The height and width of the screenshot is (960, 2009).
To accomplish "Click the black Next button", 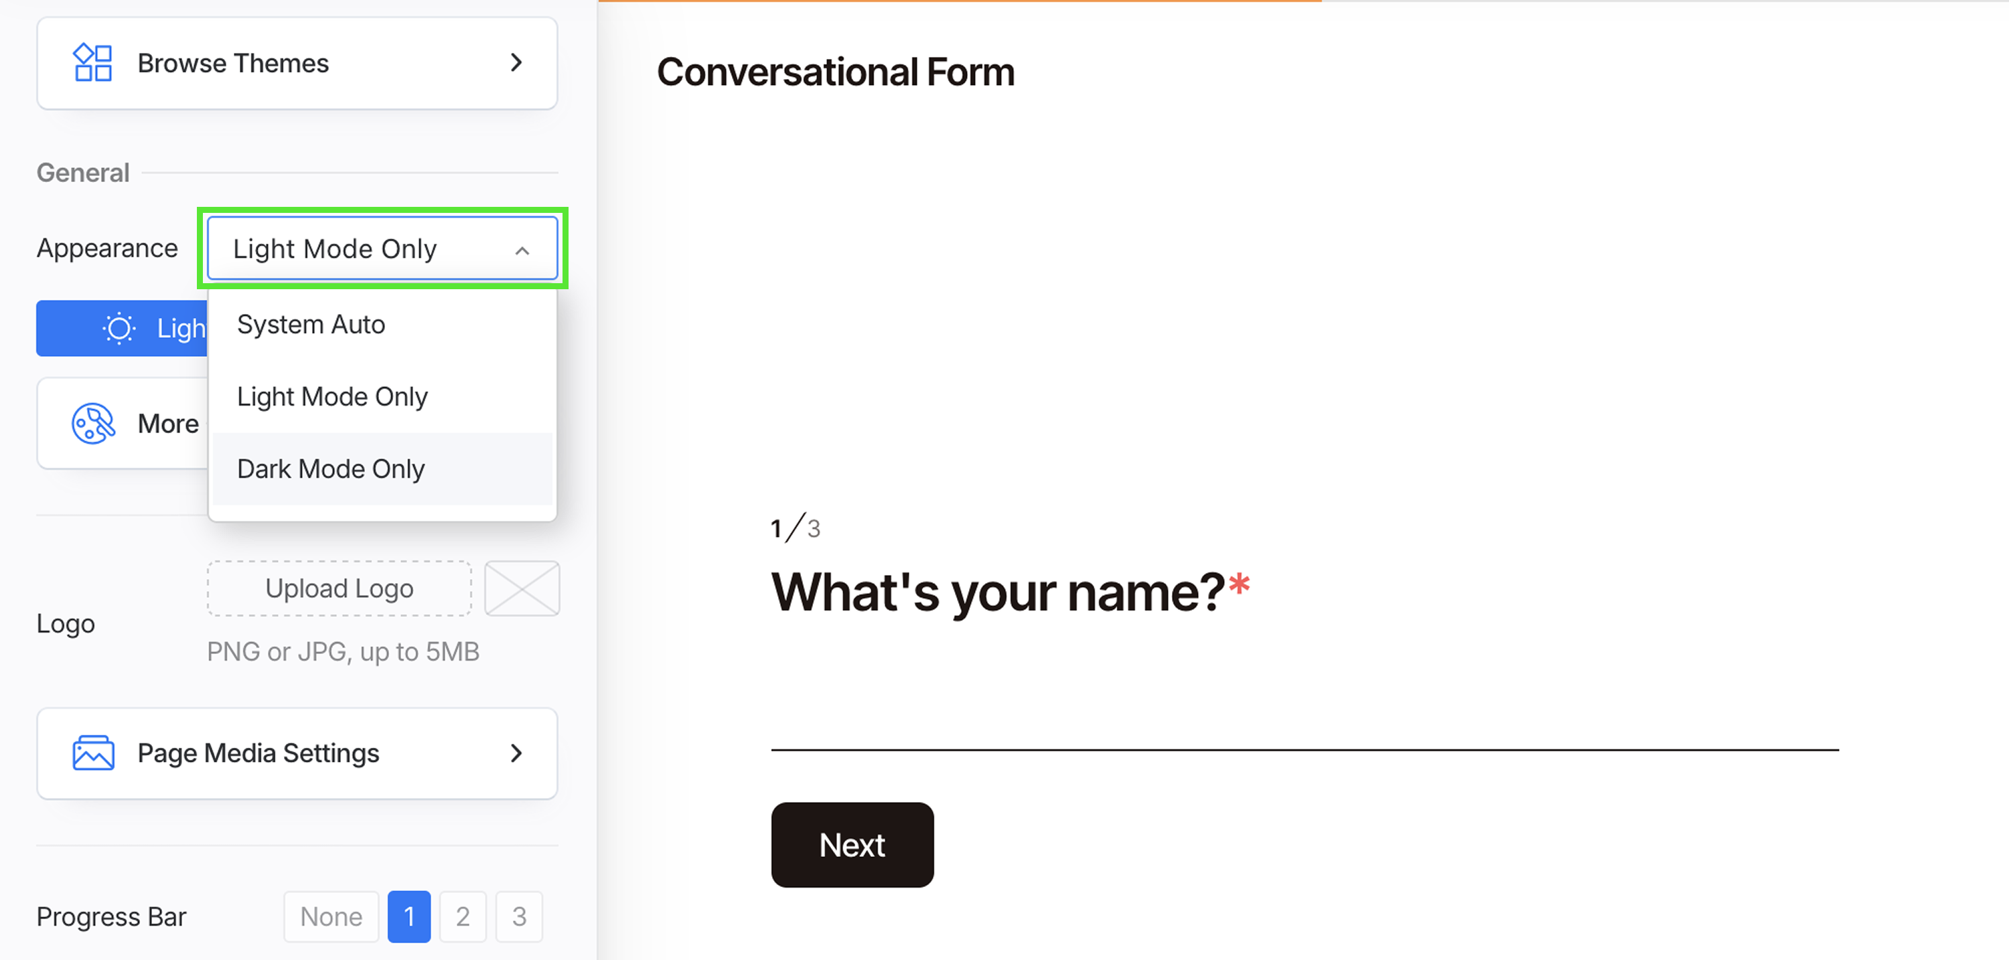I will point(852,846).
